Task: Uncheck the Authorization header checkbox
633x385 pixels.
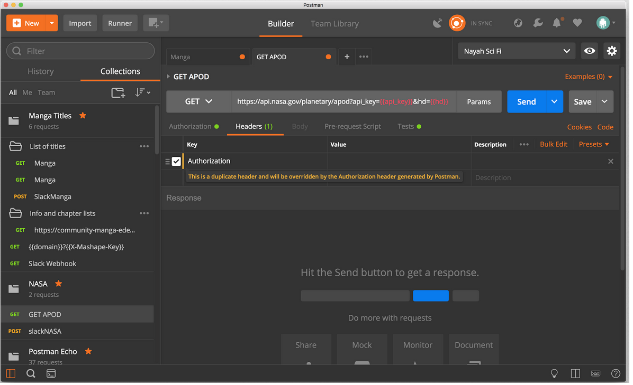Action: 176,162
